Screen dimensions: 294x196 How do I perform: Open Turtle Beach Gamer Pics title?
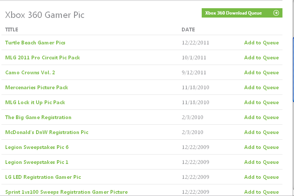click(x=35, y=43)
